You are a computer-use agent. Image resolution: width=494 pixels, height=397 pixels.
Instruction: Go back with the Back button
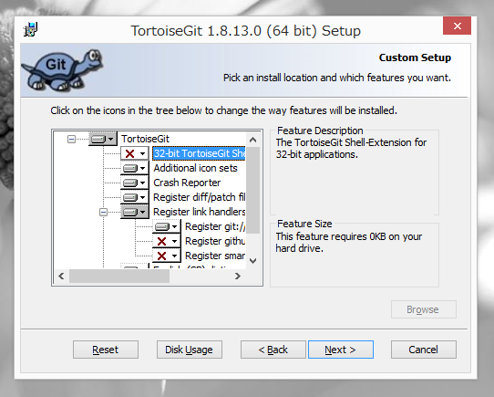coord(273,350)
